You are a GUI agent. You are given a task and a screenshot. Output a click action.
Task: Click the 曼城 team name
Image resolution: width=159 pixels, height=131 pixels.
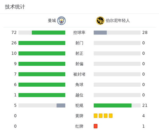pos(52,20)
